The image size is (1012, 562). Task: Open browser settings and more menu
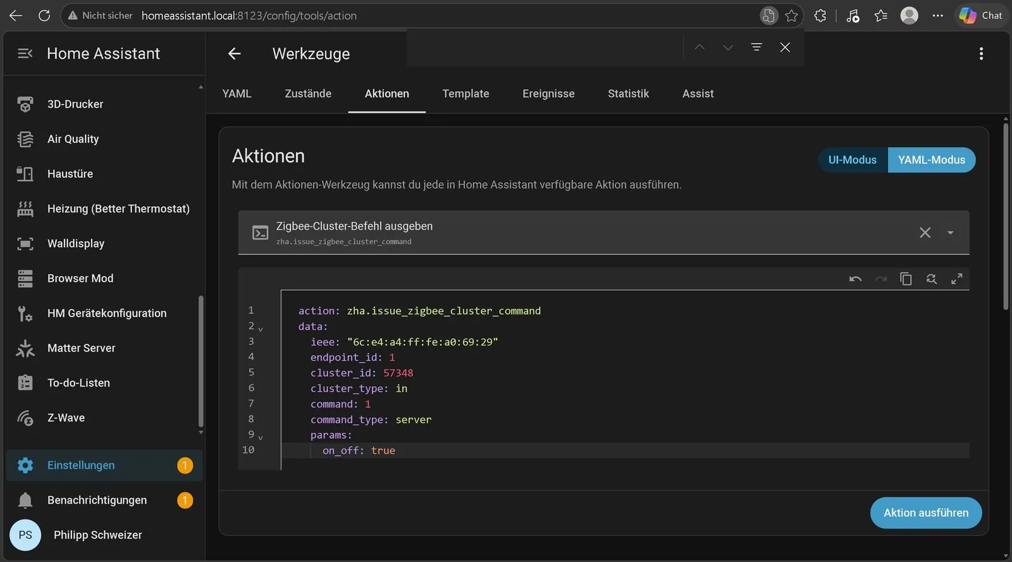(937, 15)
